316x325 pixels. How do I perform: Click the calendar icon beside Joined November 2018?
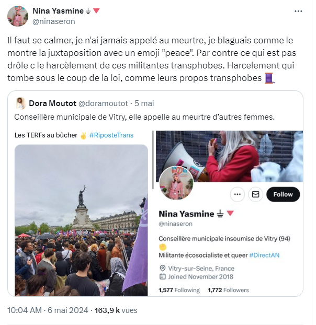tap(163, 277)
